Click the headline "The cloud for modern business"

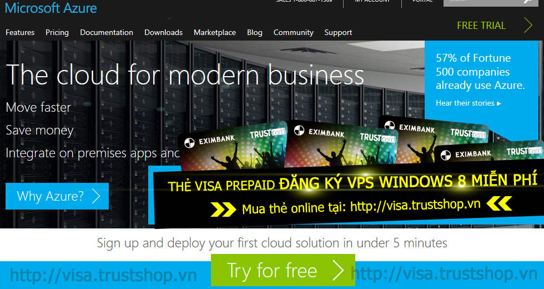point(185,74)
